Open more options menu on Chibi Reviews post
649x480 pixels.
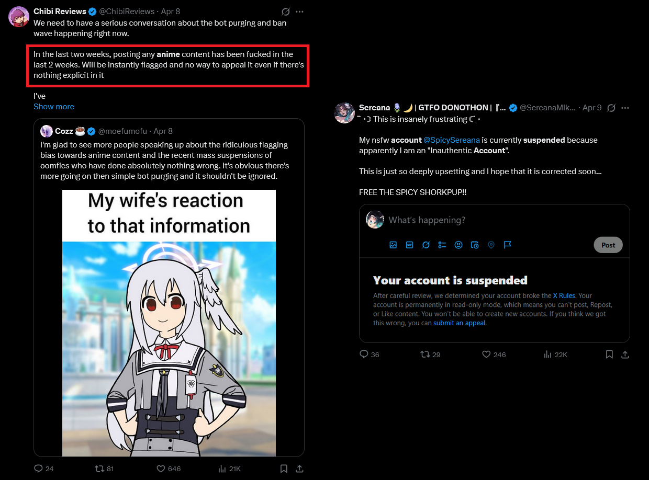point(299,12)
